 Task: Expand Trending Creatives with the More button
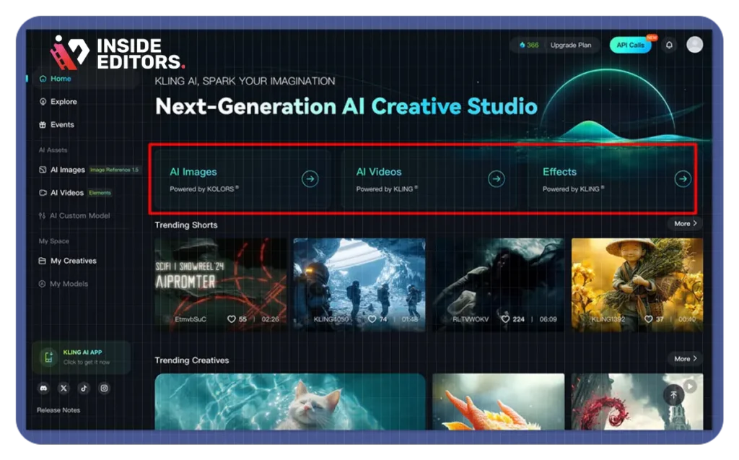[x=685, y=359]
